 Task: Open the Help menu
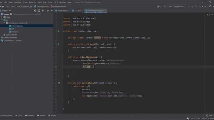click(x=69, y=2)
